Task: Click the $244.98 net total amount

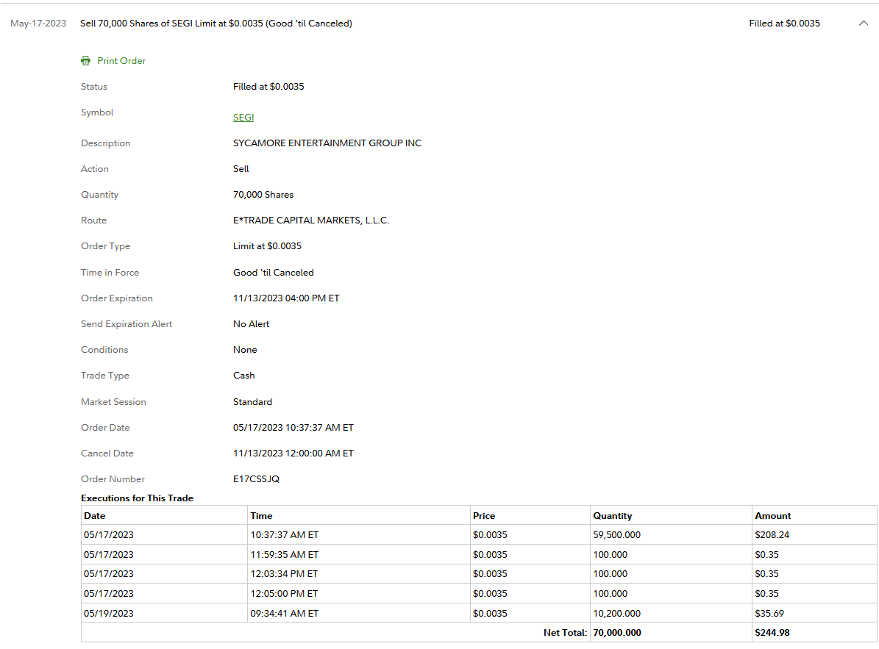Action: [x=772, y=633]
